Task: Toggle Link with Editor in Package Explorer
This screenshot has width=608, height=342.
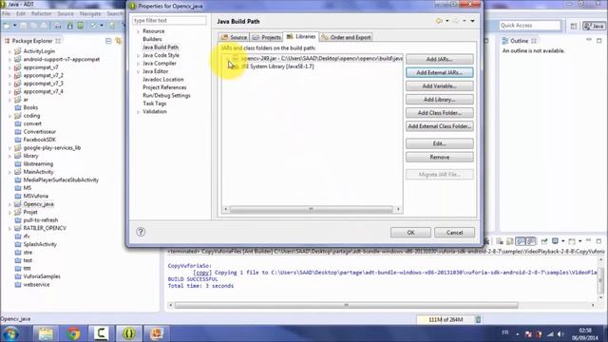Action: click(x=119, y=41)
